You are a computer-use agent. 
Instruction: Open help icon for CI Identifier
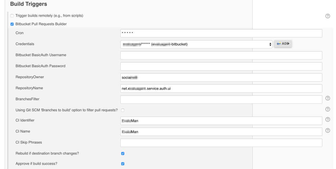(328, 119)
